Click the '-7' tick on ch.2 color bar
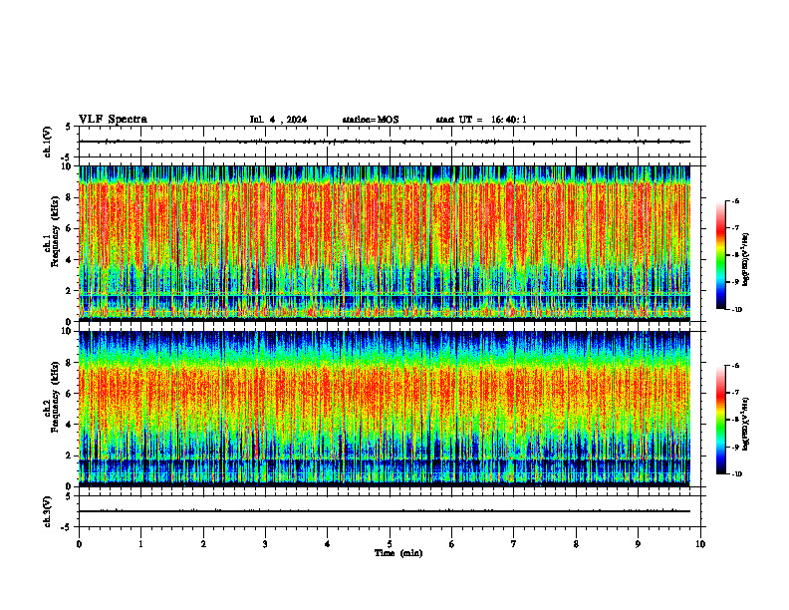The width and height of the screenshot is (789, 610). click(736, 393)
